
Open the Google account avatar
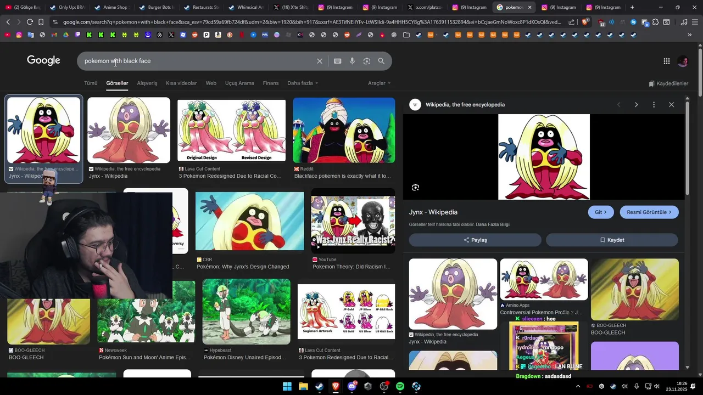pyautogui.click(x=683, y=61)
